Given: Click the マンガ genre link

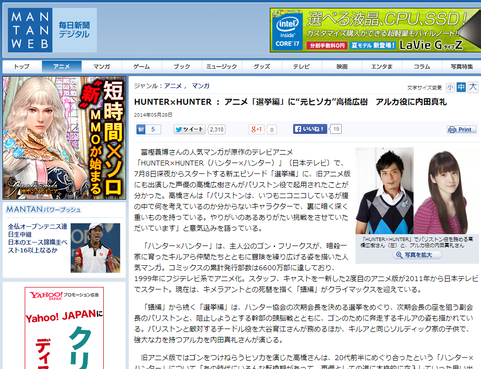Looking at the screenshot, I should point(201,86).
